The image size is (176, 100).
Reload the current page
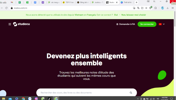pos(6,8)
